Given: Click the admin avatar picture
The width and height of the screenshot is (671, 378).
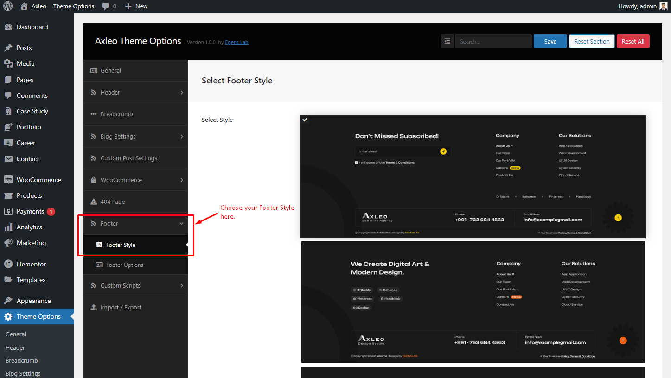Looking at the screenshot, I should (664, 6).
